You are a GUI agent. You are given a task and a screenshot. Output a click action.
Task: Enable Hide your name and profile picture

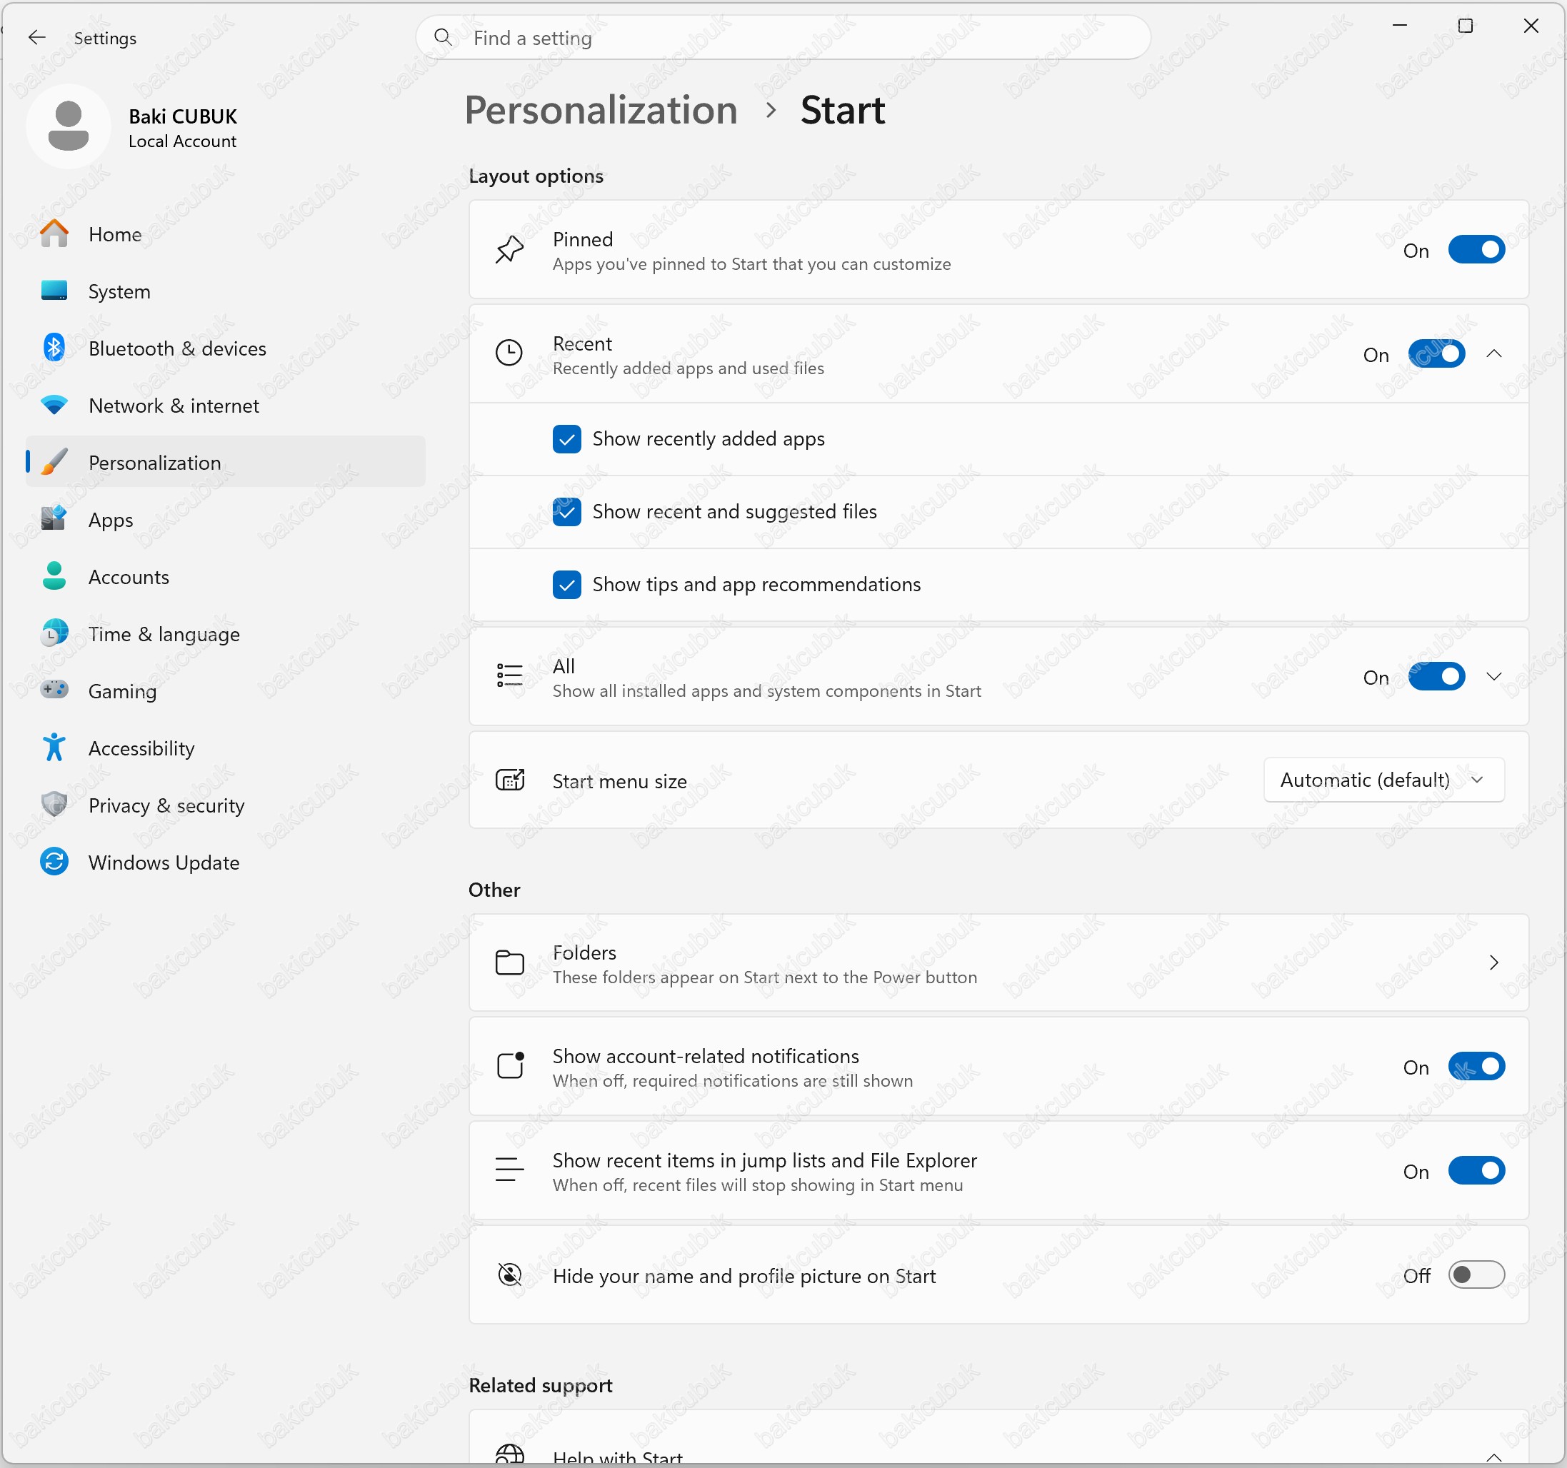[x=1476, y=1275]
